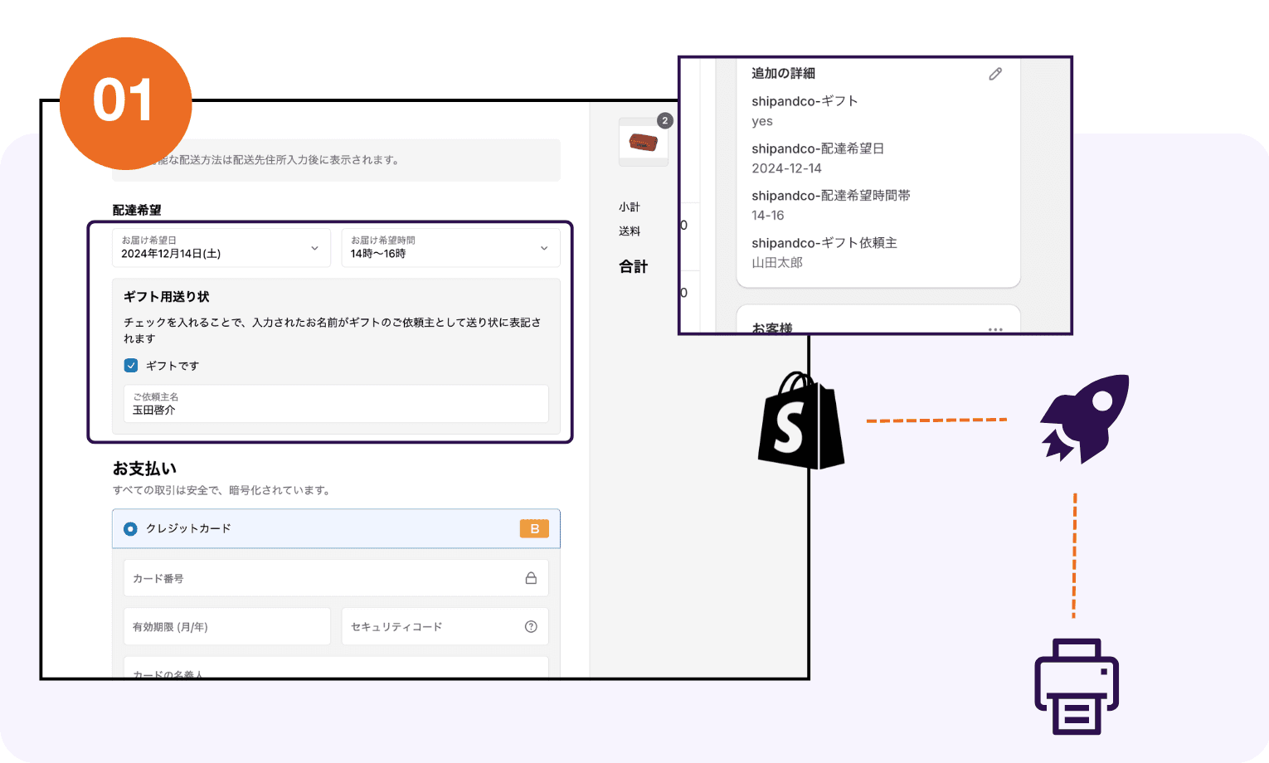
Task: Select the product thumbnail in the order summary
Action: 643,143
